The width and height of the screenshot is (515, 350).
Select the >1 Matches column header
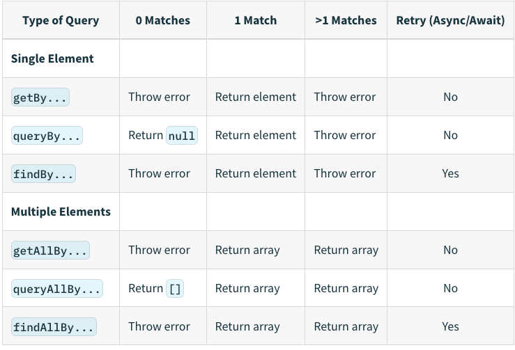pyautogui.click(x=346, y=20)
